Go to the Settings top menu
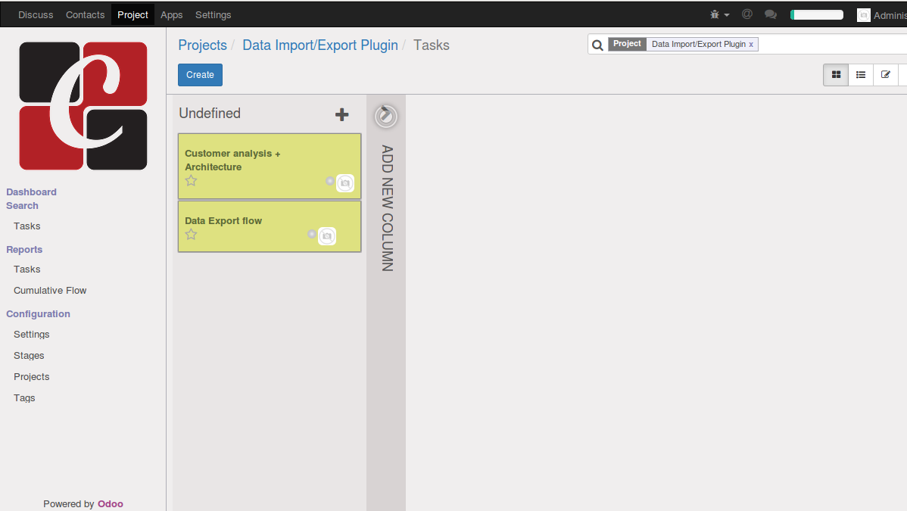907x511 pixels. [213, 14]
